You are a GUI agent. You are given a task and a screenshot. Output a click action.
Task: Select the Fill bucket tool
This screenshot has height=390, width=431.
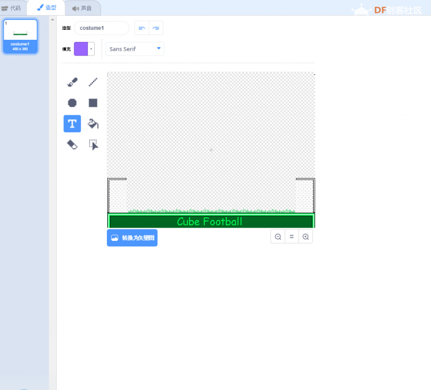tap(93, 124)
